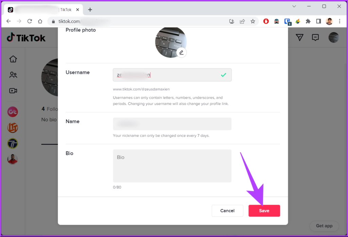The image size is (348, 237).
Task: Click the Name input field
Action: coord(172,124)
